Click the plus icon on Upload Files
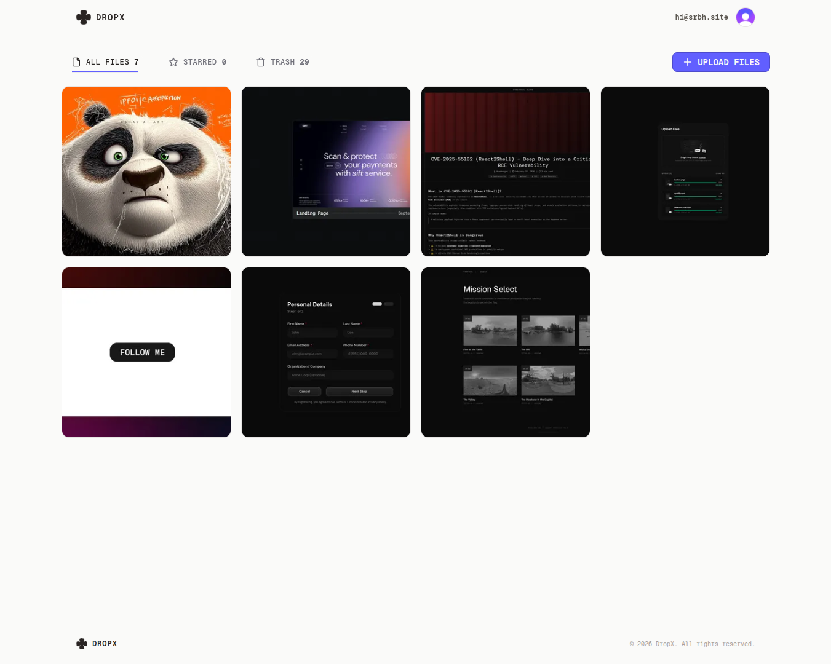Screen dimensions: 831x664 688,62
